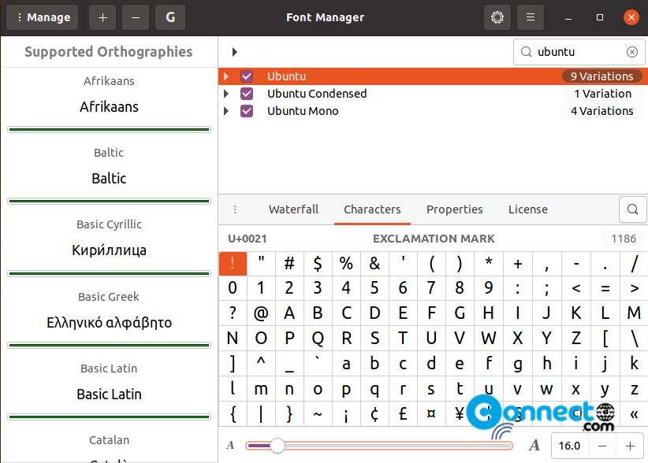The width and height of the screenshot is (648, 463).
Task: Click the 16.0 font size field
Action: click(569, 446)
